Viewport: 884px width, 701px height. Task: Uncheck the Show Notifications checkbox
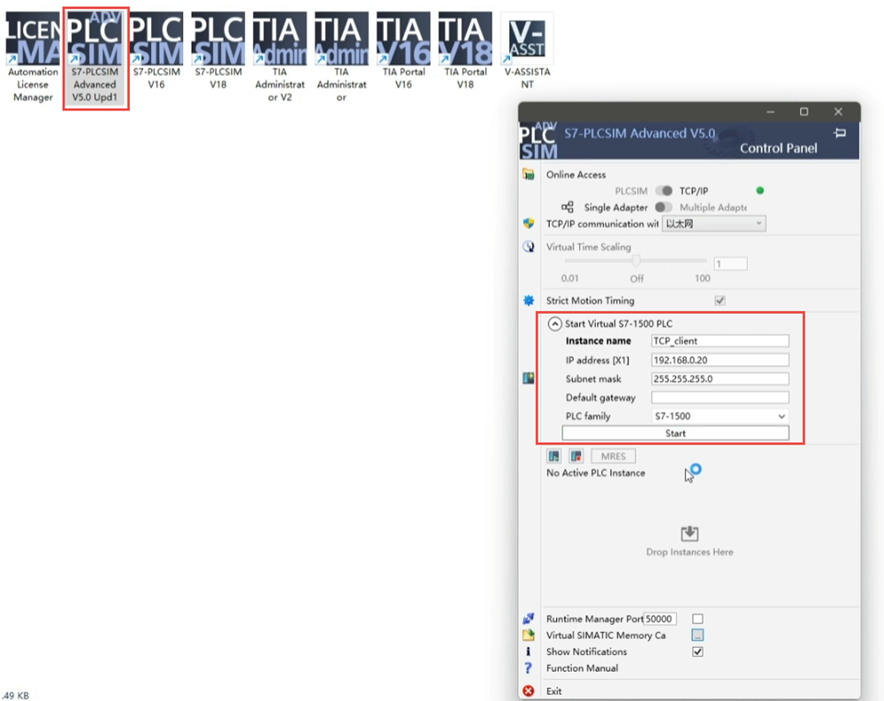(x=697, y=651)
